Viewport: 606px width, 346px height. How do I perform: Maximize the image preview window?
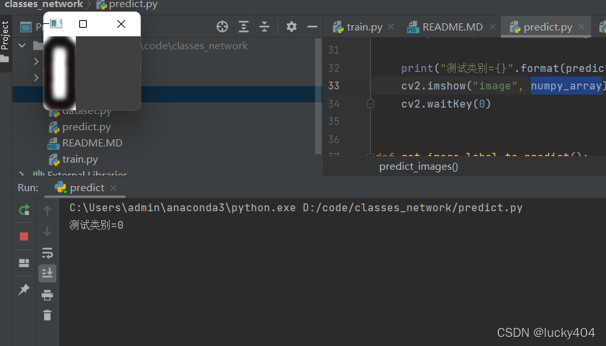click(83, 24)
